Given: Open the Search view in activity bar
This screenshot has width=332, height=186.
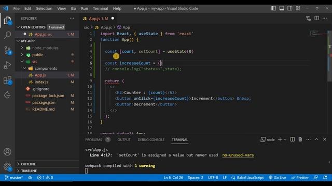Looking at the screenshot, I should coord(7,35).
